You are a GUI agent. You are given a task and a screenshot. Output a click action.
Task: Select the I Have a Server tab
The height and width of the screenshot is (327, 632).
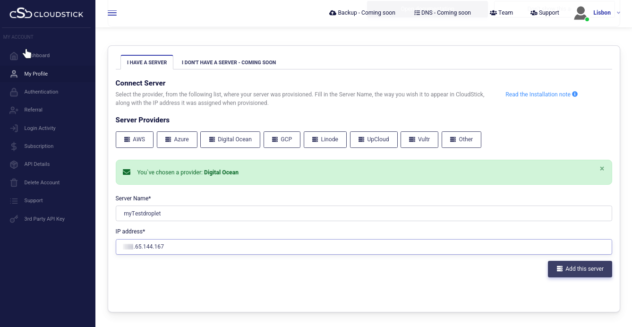(x=147, y=62)
